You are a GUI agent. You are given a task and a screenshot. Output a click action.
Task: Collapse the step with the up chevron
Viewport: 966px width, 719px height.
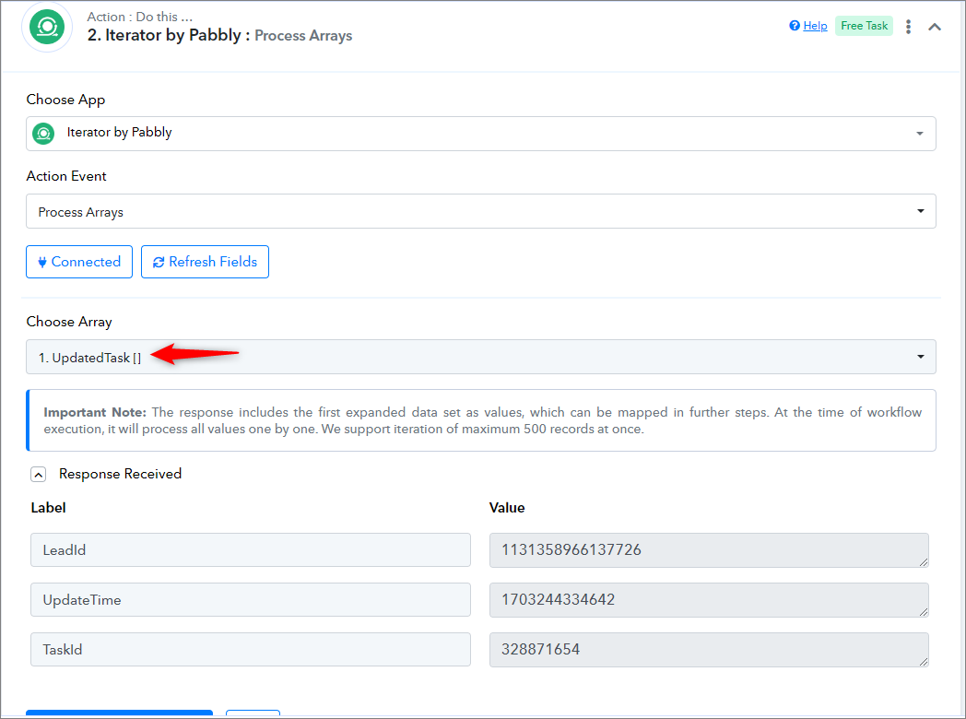coord(935,27)
